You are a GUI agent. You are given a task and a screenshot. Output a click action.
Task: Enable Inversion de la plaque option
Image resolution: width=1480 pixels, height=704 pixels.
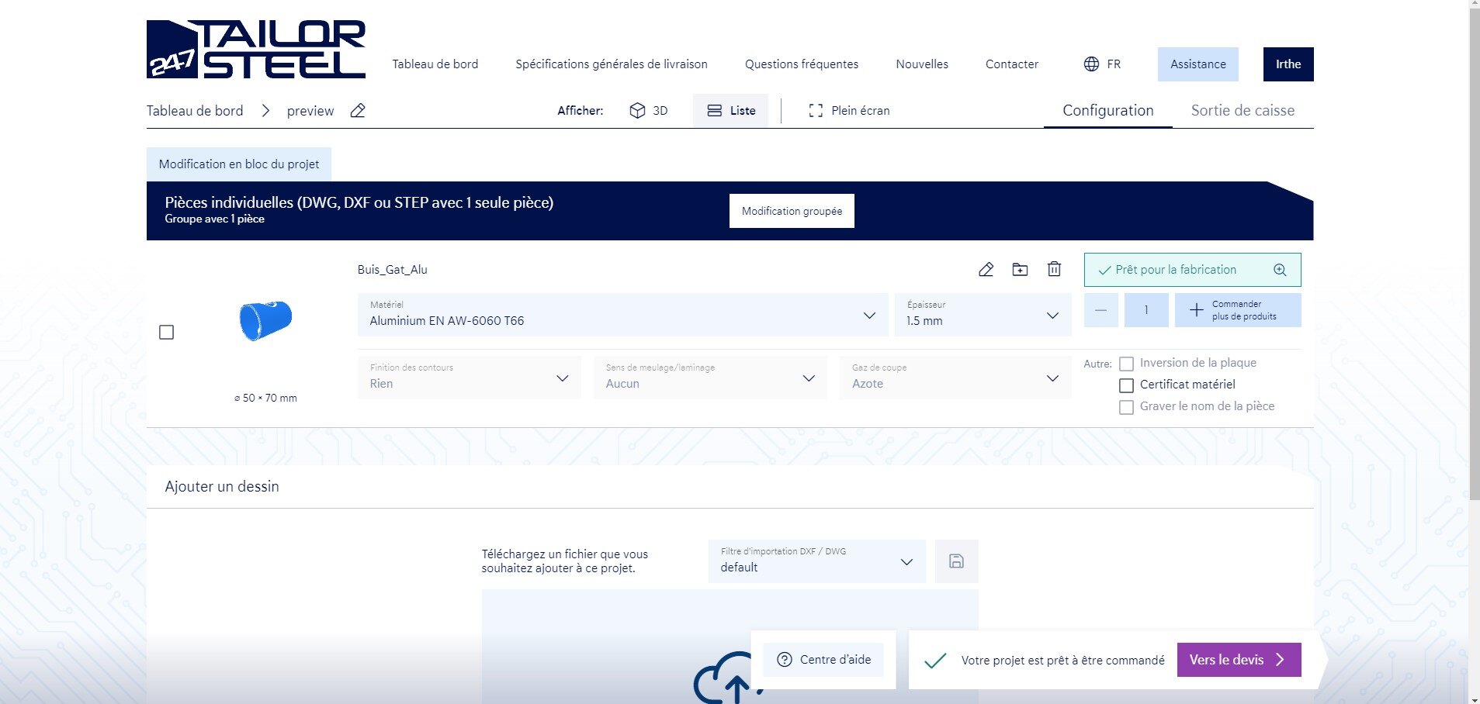(1126, 364)
